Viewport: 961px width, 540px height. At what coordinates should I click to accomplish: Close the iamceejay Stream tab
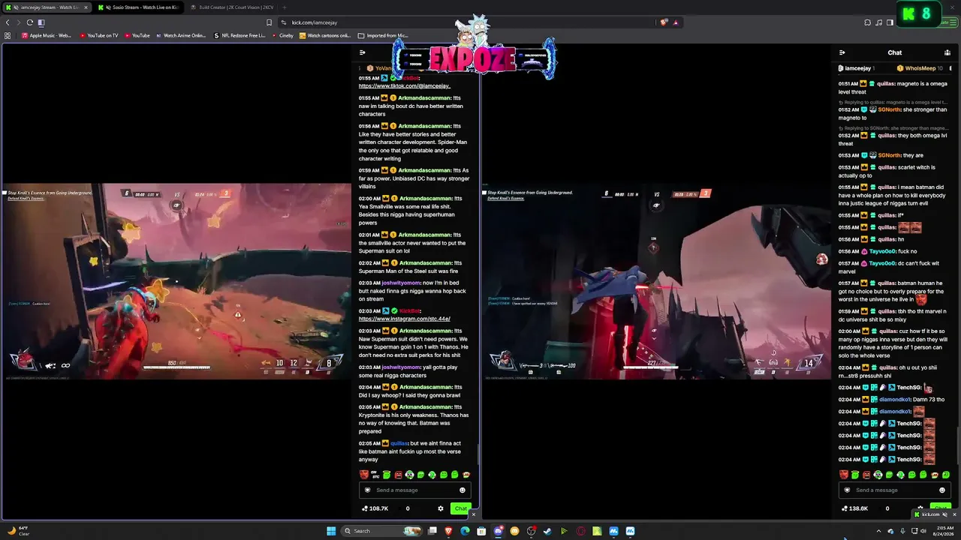[86, 7]
